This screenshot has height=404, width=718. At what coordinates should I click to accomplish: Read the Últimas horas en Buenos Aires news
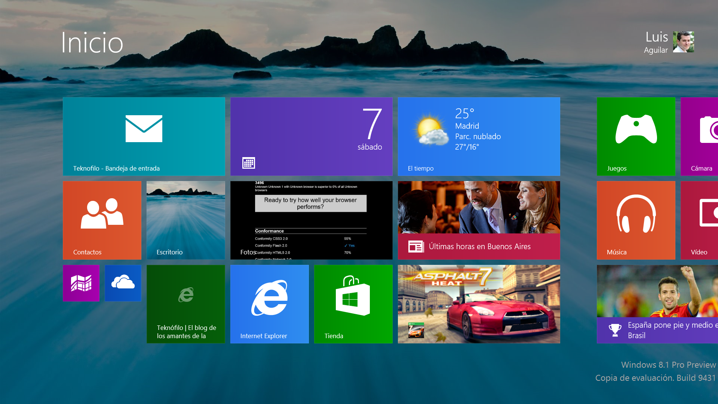coord(479,220)
